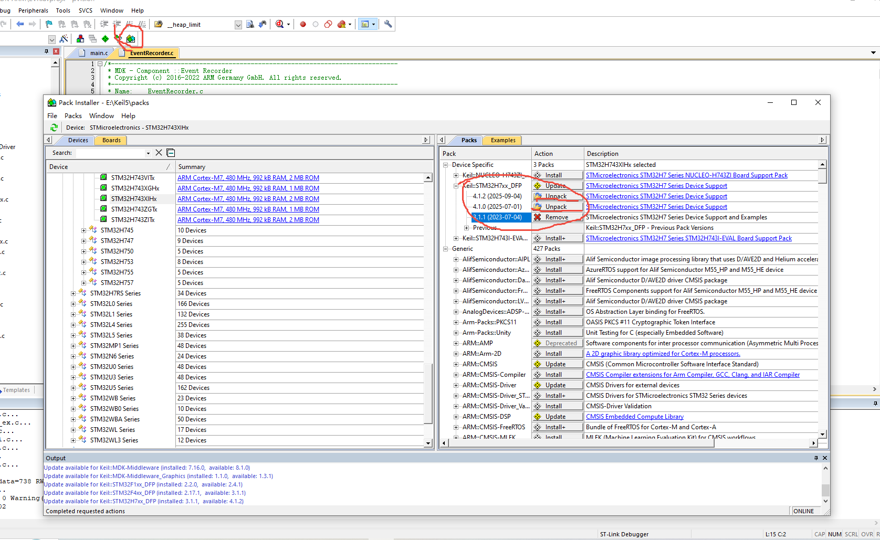Open the CMSIS Embedded Compute Library link

tap(635, 417)
